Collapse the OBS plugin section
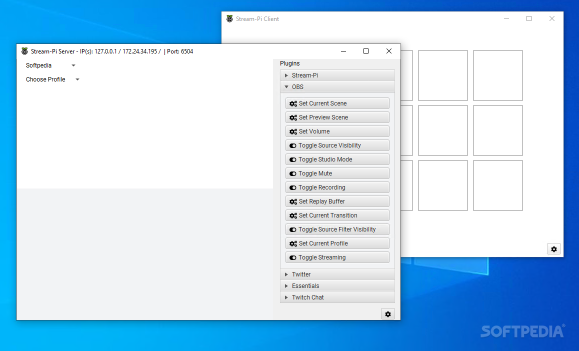Viewport: 579px width, 351px height. coord(337,86)
